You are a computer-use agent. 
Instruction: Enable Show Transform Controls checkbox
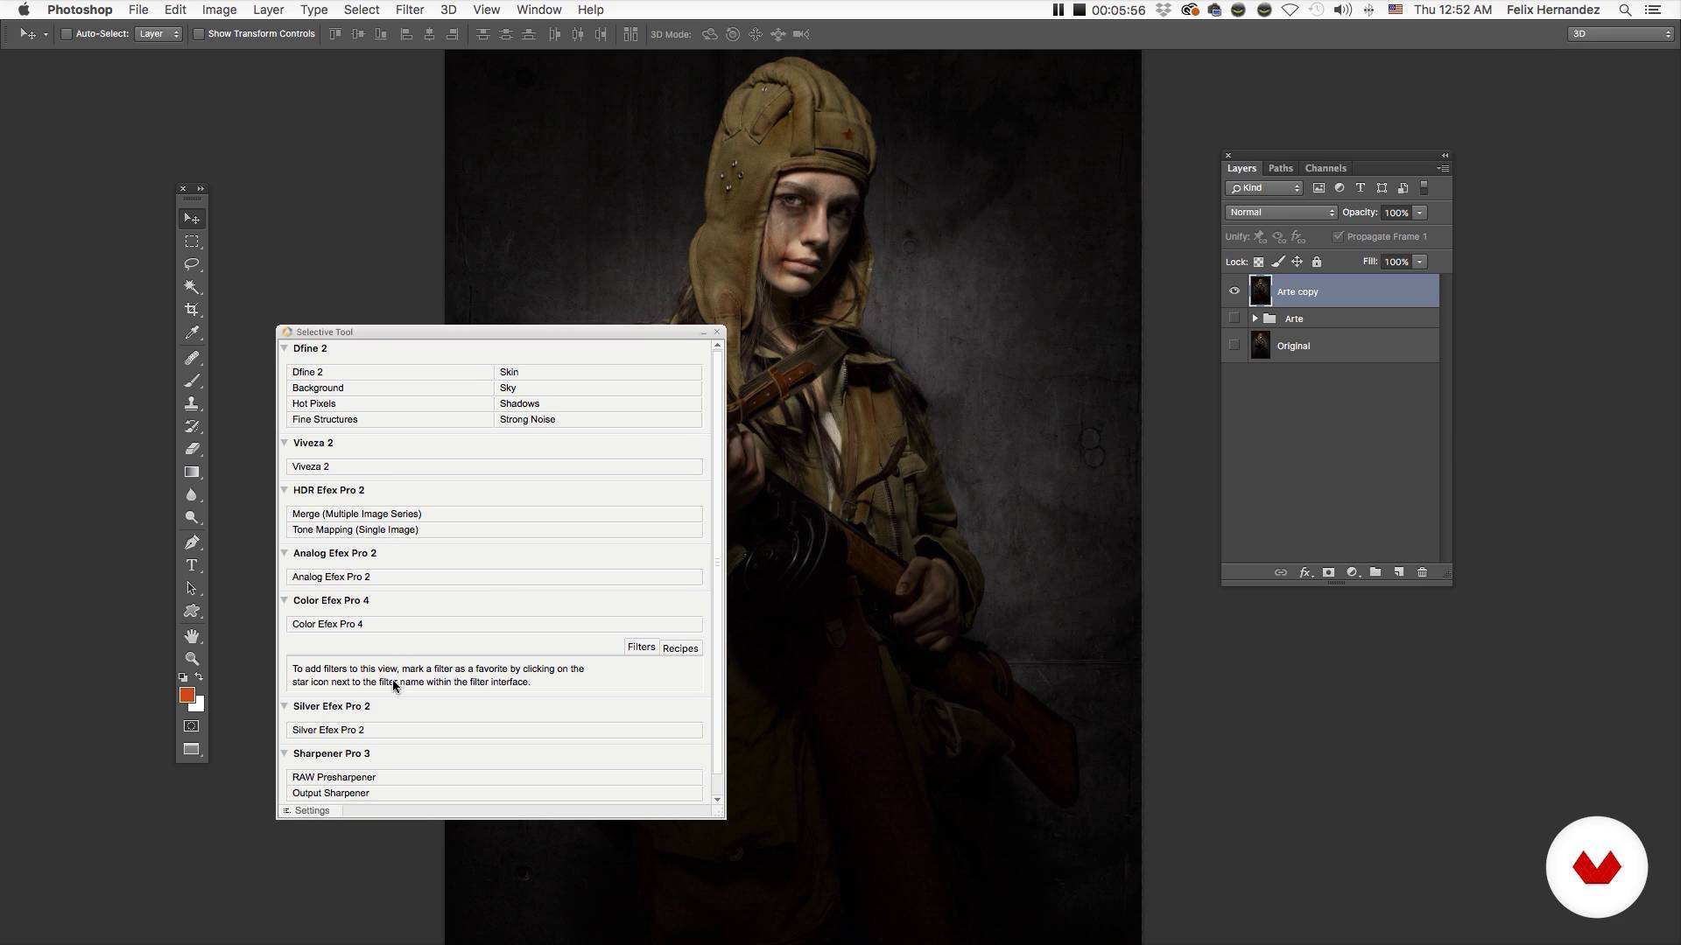199,34
